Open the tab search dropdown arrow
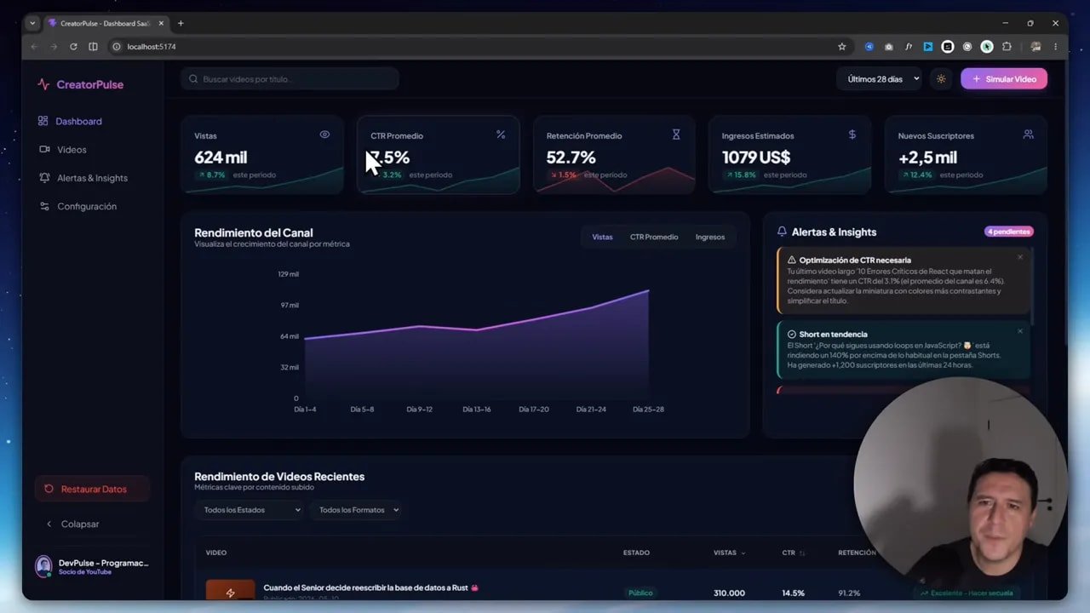This screenshot has width=1090, height=613. (32, 23)
